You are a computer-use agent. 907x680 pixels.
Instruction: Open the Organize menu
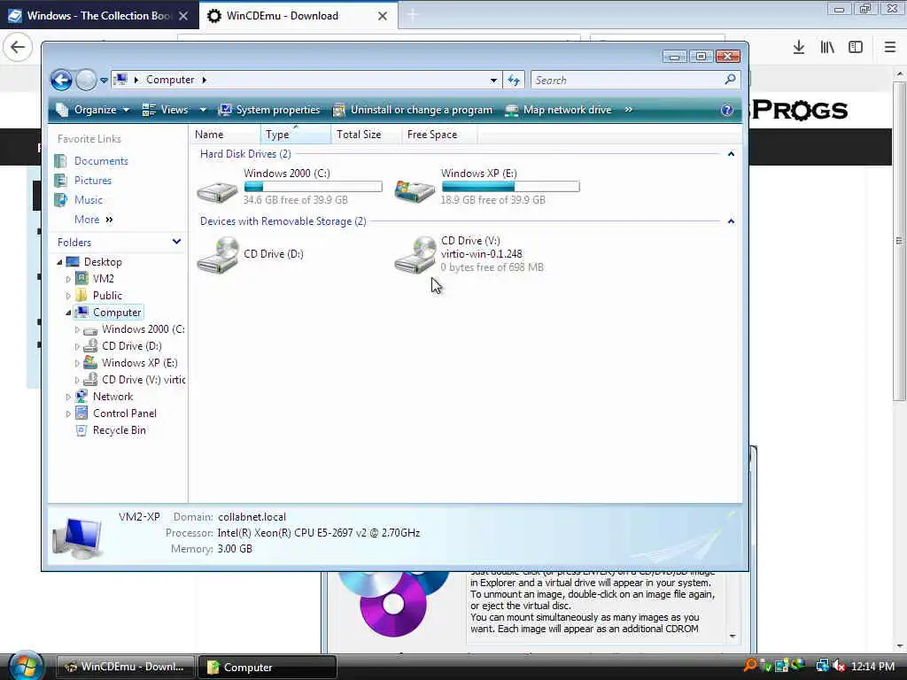92,110
